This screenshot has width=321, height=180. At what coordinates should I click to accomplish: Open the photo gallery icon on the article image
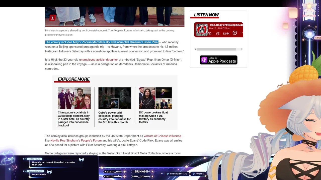52,17
